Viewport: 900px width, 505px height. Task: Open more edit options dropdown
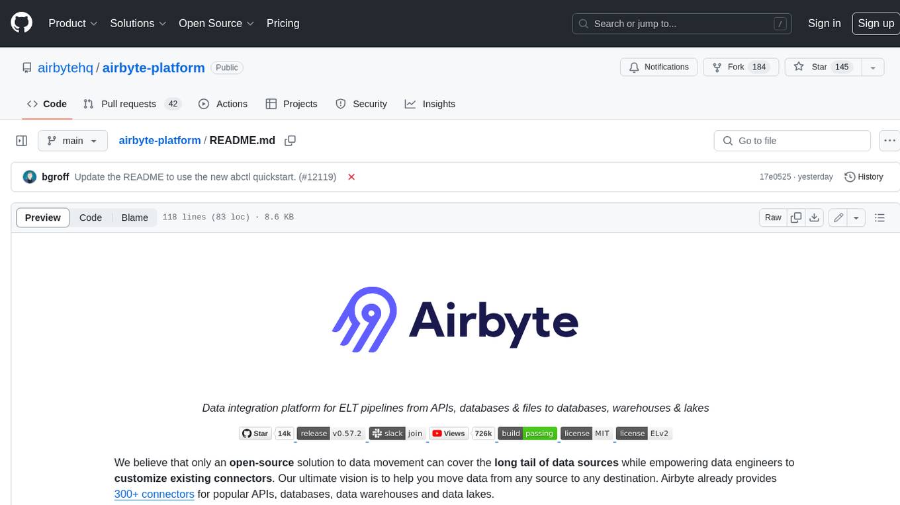tap(856, 217)
